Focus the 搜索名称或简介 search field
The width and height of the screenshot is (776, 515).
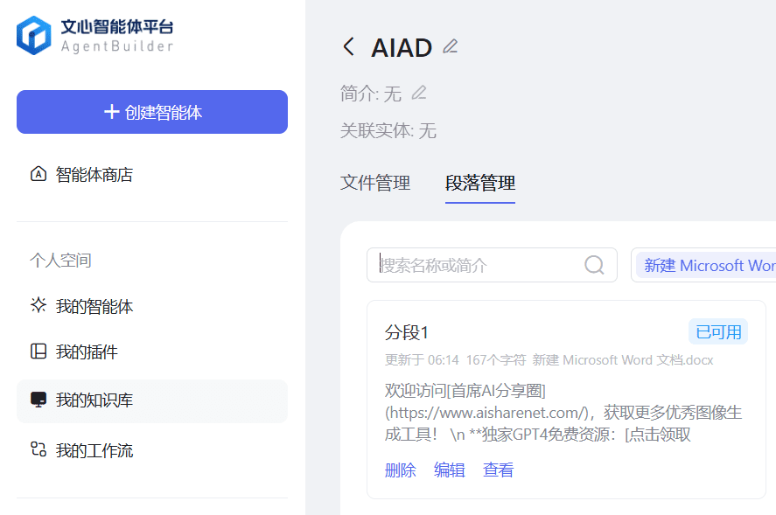[492, 265]
